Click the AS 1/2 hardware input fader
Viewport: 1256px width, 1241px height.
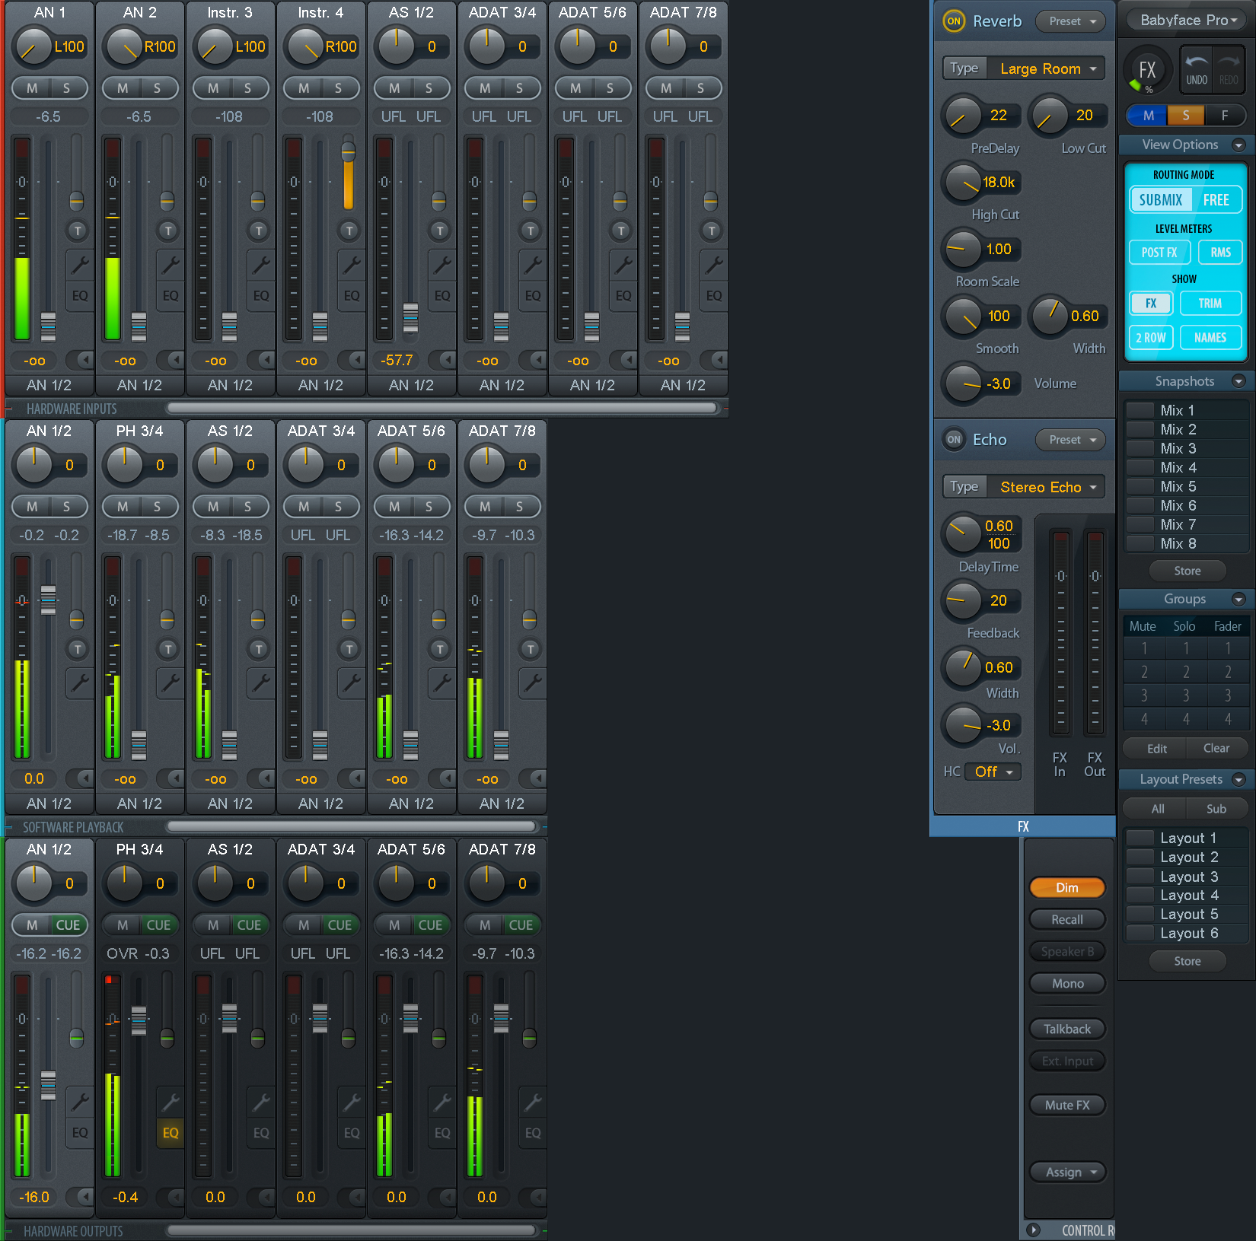[410, 317]
